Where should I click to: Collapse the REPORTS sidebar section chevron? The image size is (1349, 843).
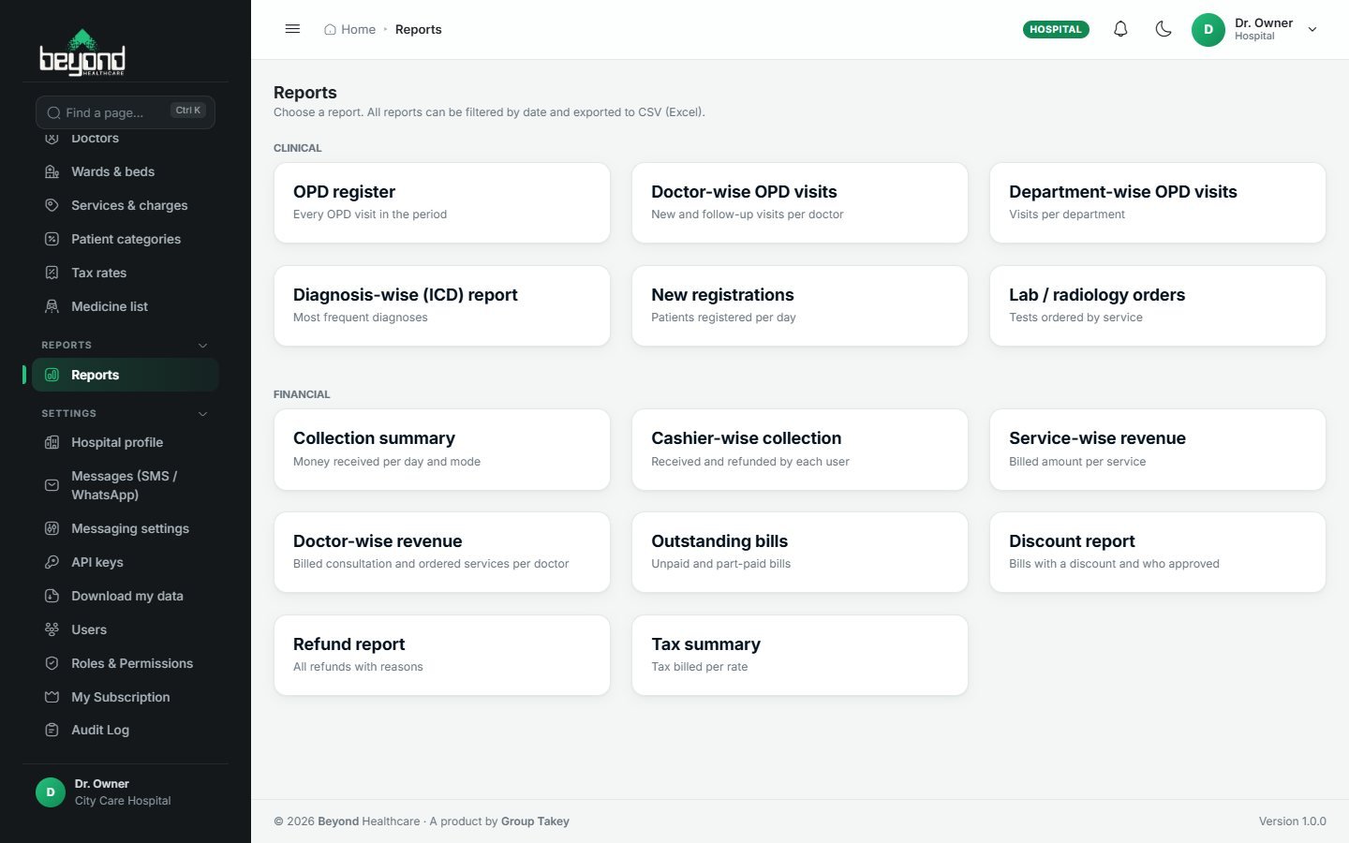coord(202,346)
